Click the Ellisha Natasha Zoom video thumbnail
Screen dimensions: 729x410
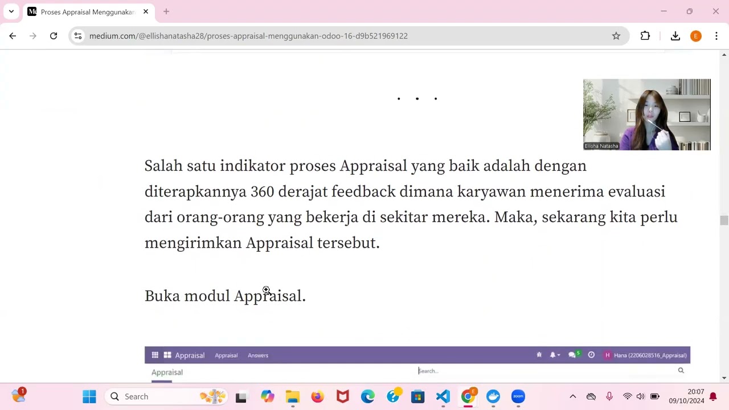(x=647, y=114)
